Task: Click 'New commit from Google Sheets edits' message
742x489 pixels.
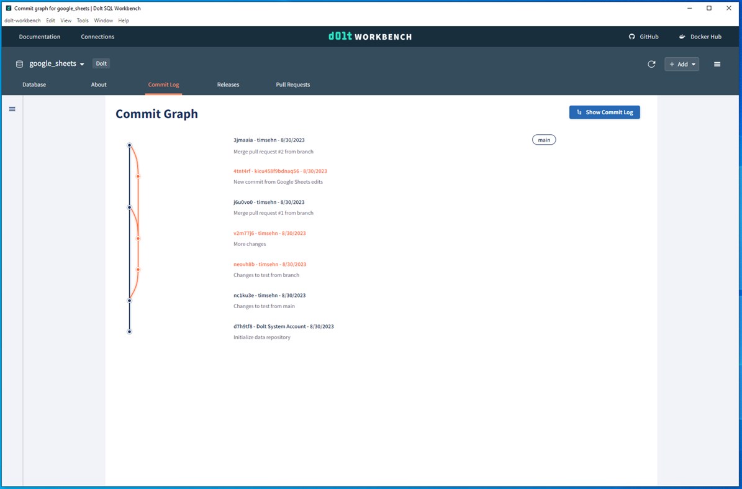Action: coord(278,182)
